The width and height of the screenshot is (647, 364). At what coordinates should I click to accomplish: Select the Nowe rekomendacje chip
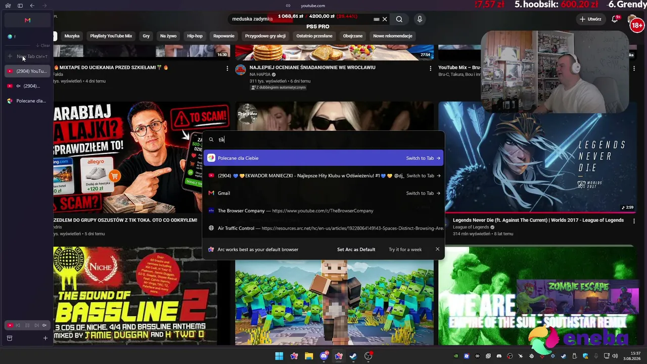click(x=393, y=36)
